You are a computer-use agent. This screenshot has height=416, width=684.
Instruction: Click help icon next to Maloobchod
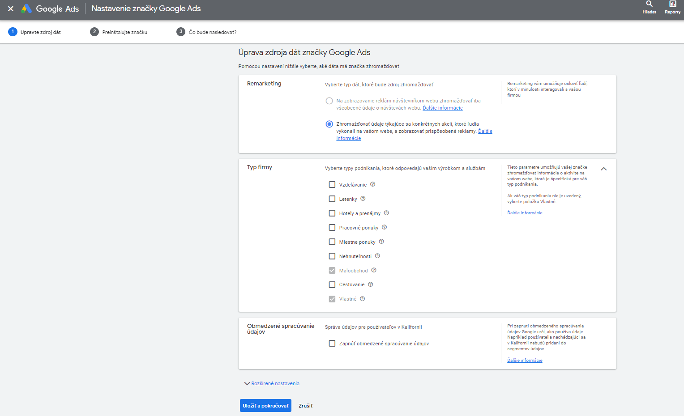[x=374, y=270]
